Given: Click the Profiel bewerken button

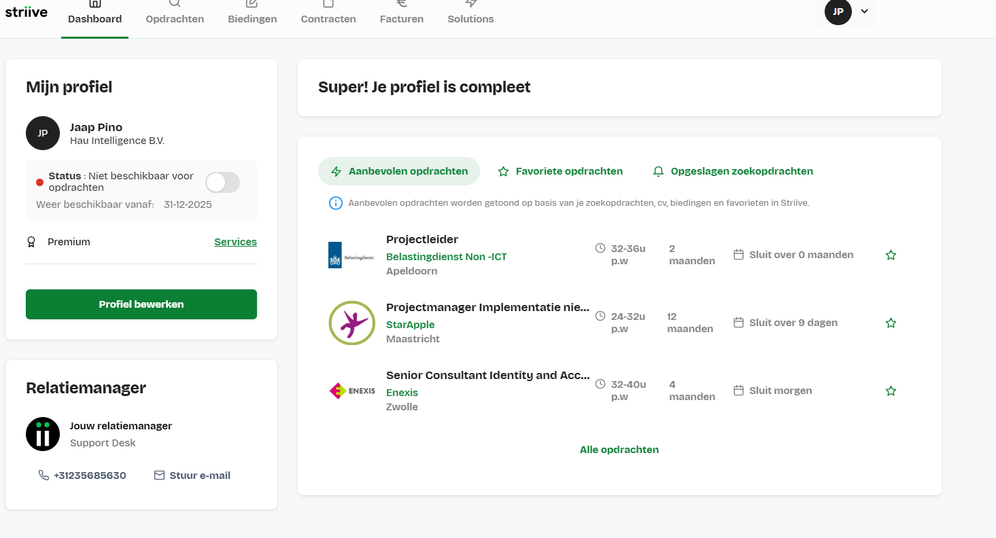Looking at the screenshot, I should [141, 304].
